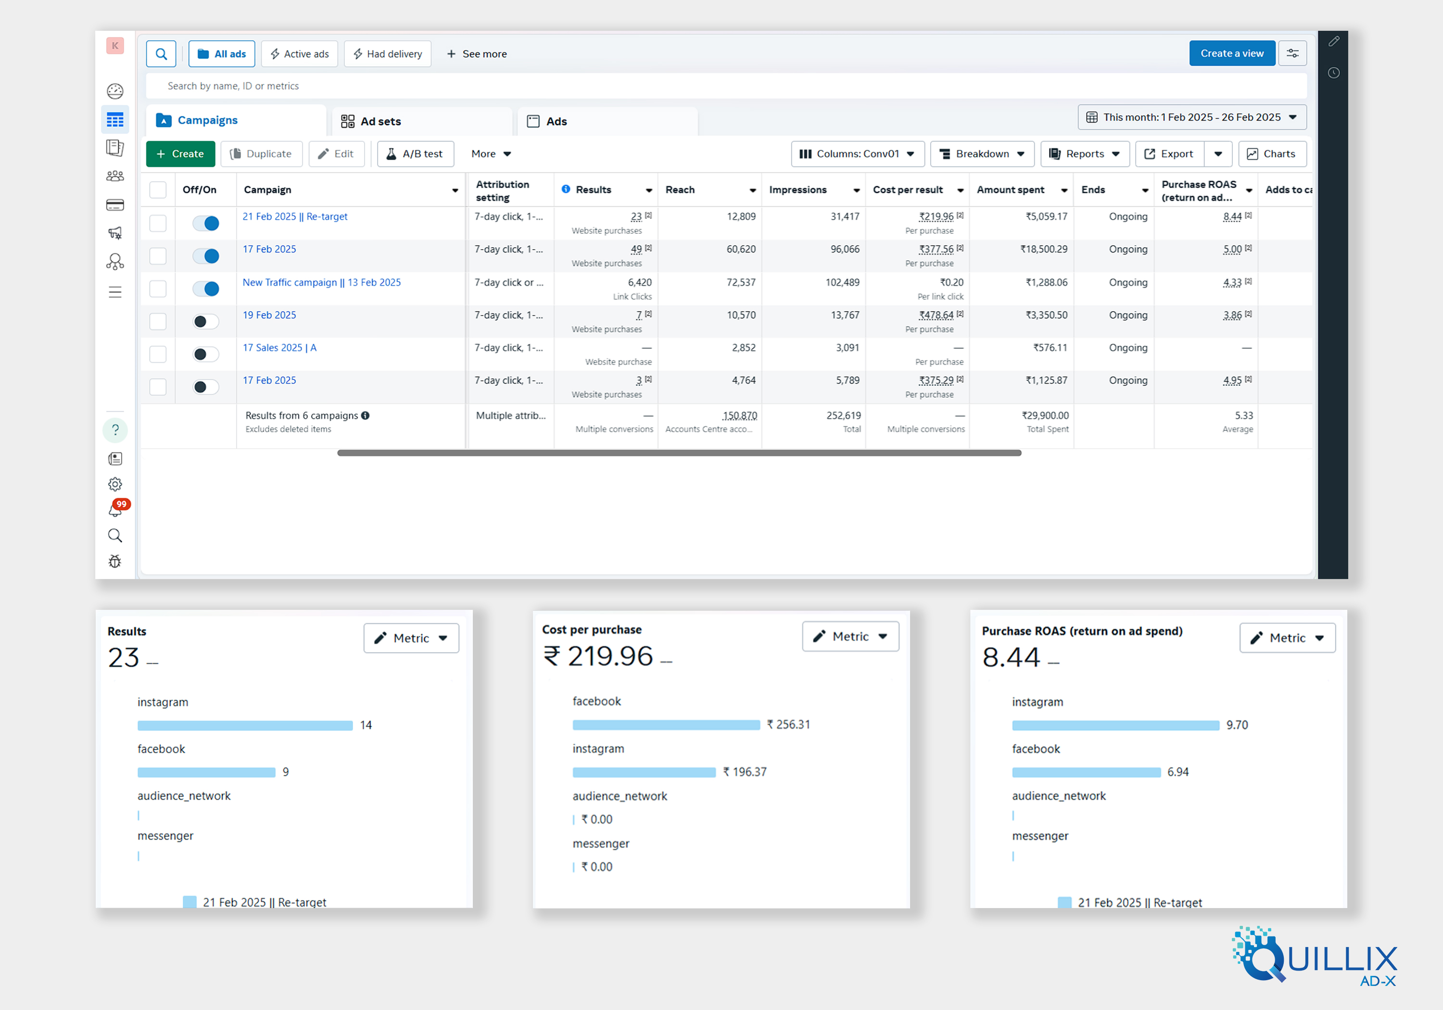Click the green Create button
This screenshot has height=1010, width=1443.
(180, 154)
